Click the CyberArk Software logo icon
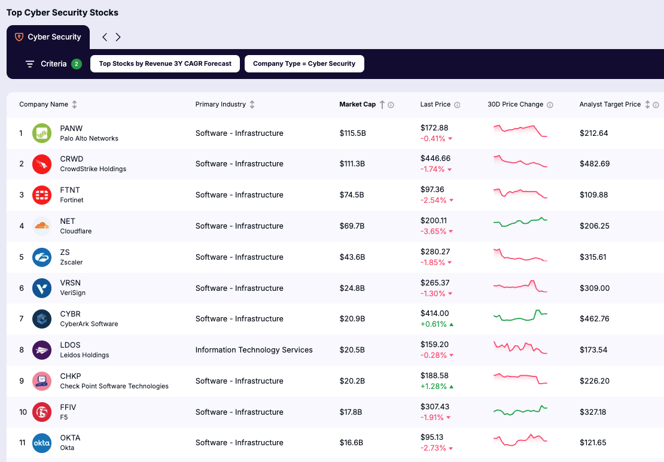 42,319
